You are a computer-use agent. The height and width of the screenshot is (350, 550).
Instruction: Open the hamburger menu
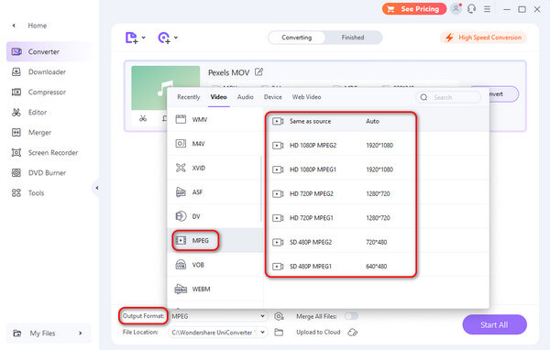(488, 9)
